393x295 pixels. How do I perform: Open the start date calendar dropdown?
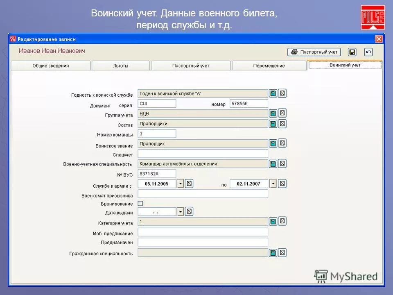click(x=180, y=183)
